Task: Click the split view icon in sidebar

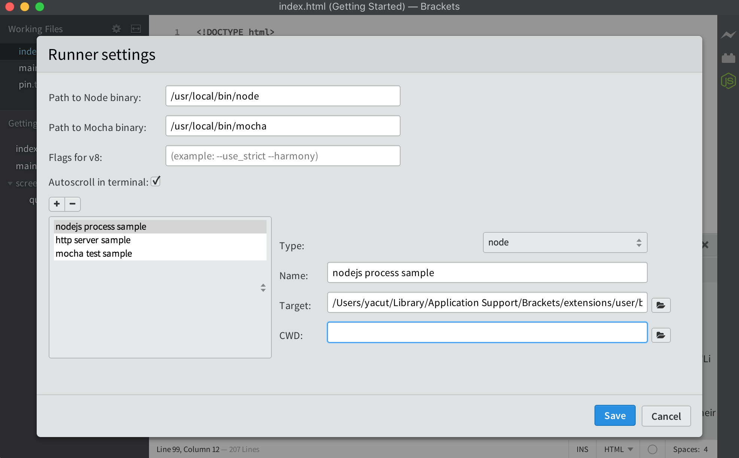Action: pos(136,29)
